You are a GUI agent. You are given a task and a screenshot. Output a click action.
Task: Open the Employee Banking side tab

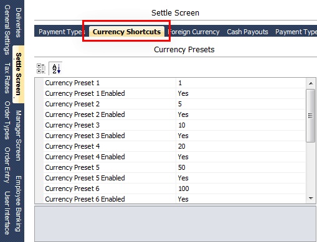[x=18, y=203]
